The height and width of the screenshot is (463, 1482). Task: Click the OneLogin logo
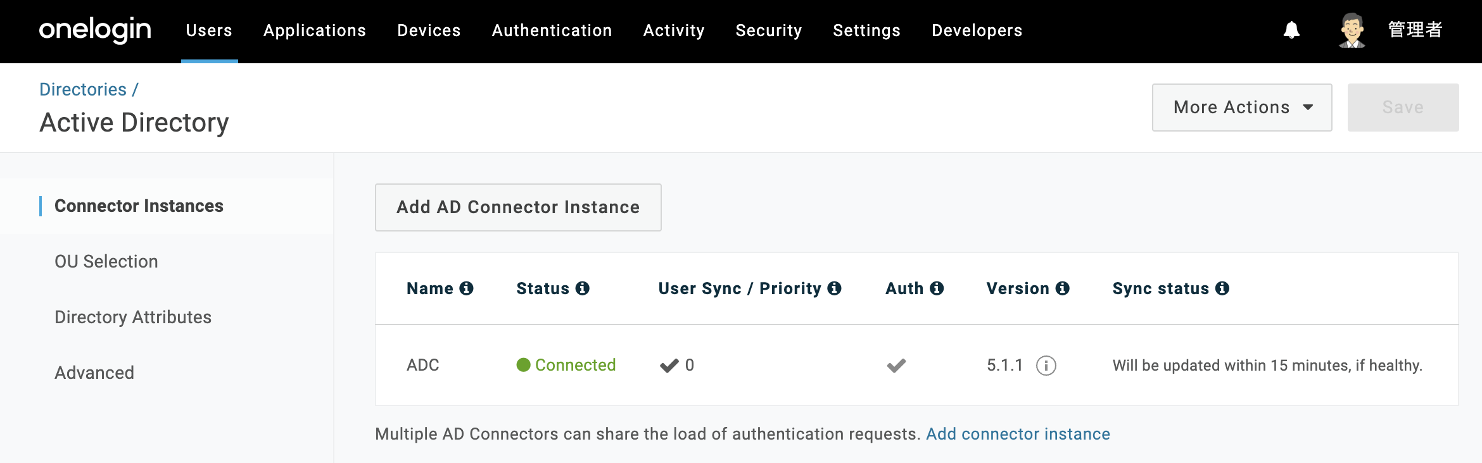click(x=95, y=30)
